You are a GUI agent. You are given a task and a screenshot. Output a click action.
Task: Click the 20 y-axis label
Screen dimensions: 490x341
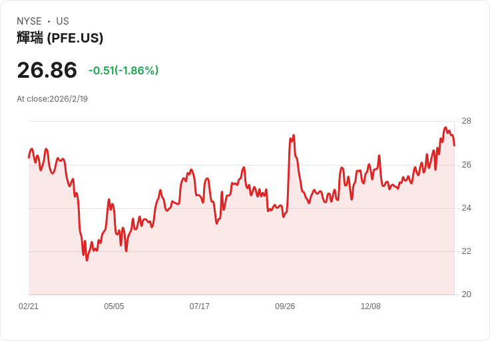[x=466, y=294]
